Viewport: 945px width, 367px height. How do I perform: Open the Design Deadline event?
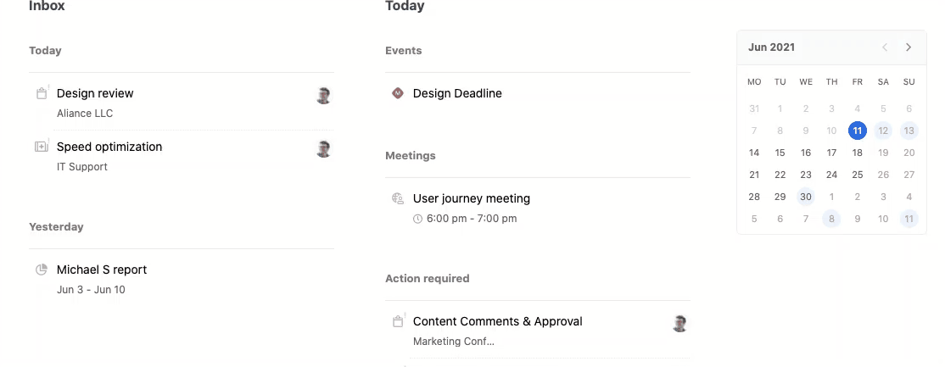click(x=538, y=93)
